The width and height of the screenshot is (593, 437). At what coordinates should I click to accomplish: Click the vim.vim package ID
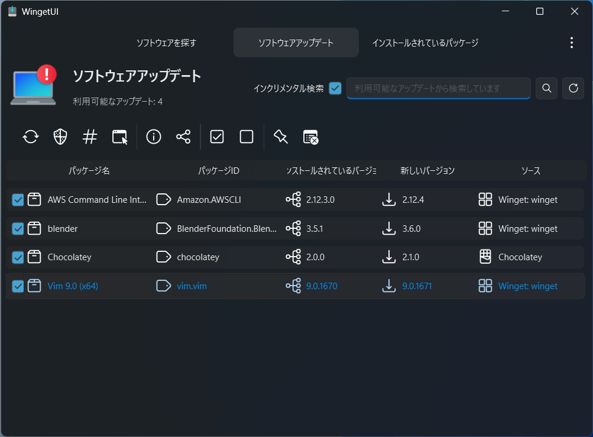(192, 286)
